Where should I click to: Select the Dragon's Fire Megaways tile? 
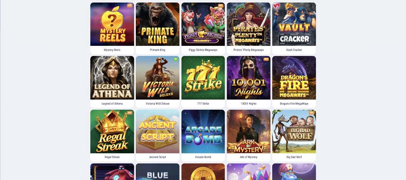(294, 78)
